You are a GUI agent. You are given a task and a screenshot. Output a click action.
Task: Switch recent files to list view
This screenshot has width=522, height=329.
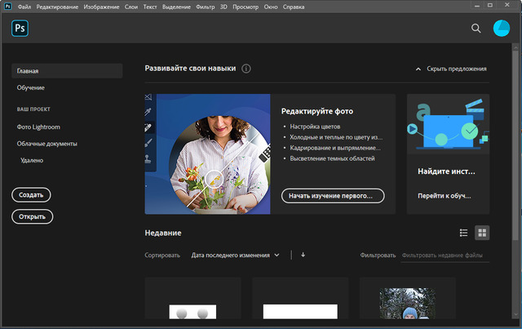pos(463,233)
